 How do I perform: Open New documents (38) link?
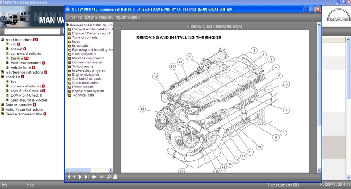pyautogui.click(x=283, y=185)
